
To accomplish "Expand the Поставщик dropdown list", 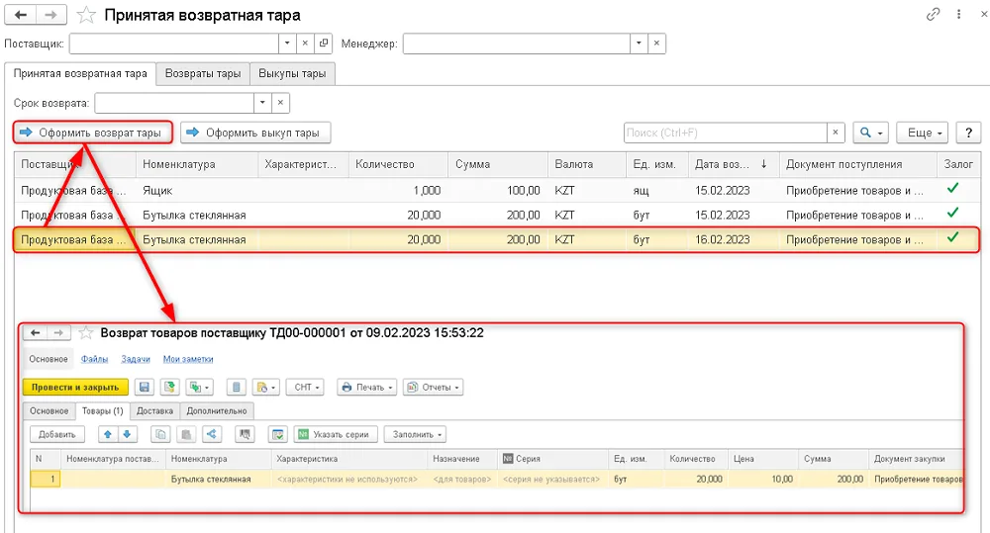I will pyautogui.click(x=287, y=44).
